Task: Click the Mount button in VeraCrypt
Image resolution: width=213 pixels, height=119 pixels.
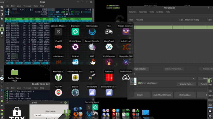Action: [140, 95]
